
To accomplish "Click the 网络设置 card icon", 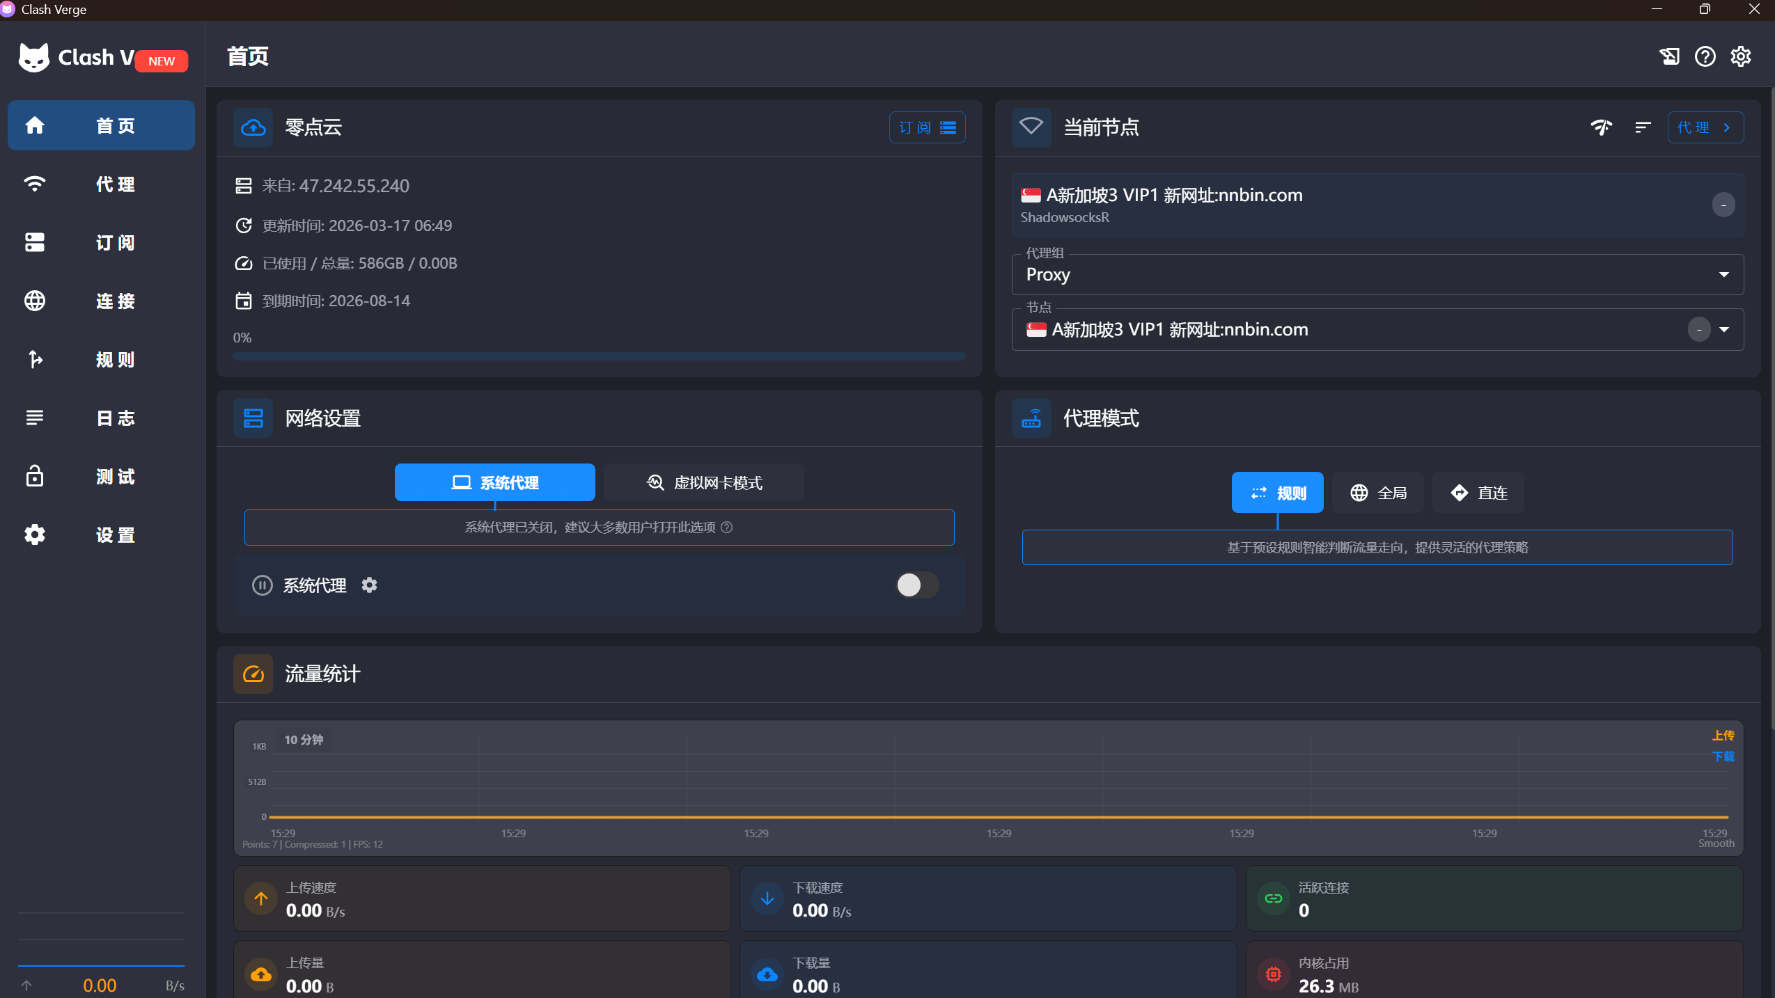I will (253, 418).
